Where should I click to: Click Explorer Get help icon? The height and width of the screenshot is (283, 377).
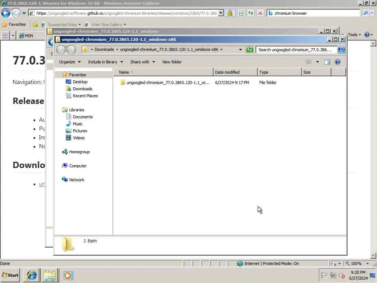[338, 62]
